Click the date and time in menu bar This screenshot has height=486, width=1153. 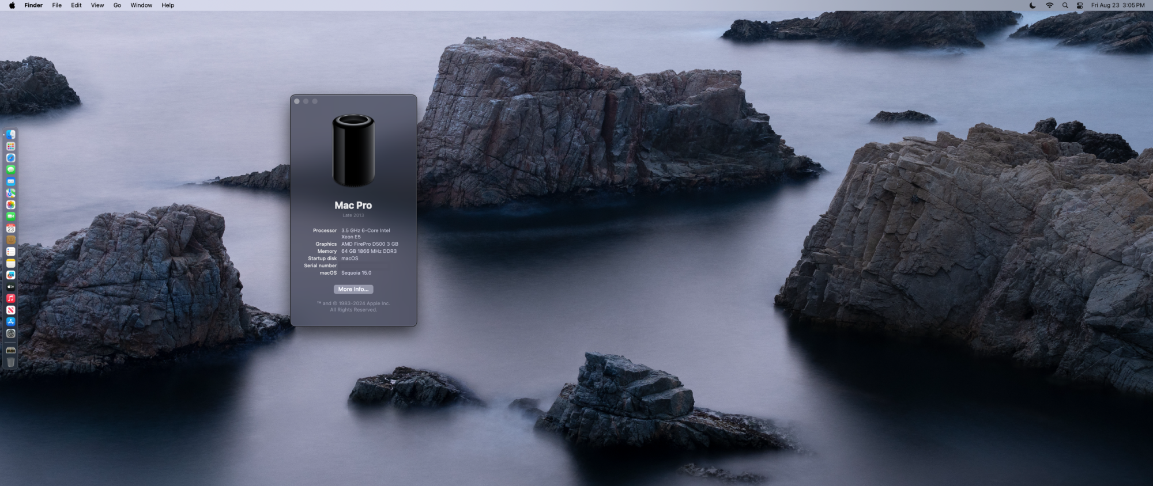pyautogui.click(x=1118, y=5)
